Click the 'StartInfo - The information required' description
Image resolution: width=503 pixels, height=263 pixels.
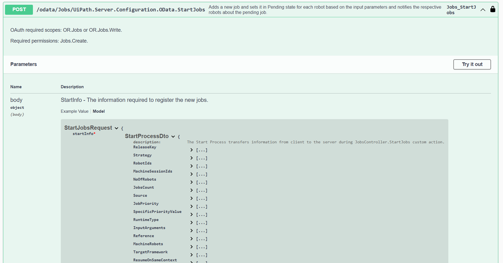pyautogui.click(x=134, y=100)
